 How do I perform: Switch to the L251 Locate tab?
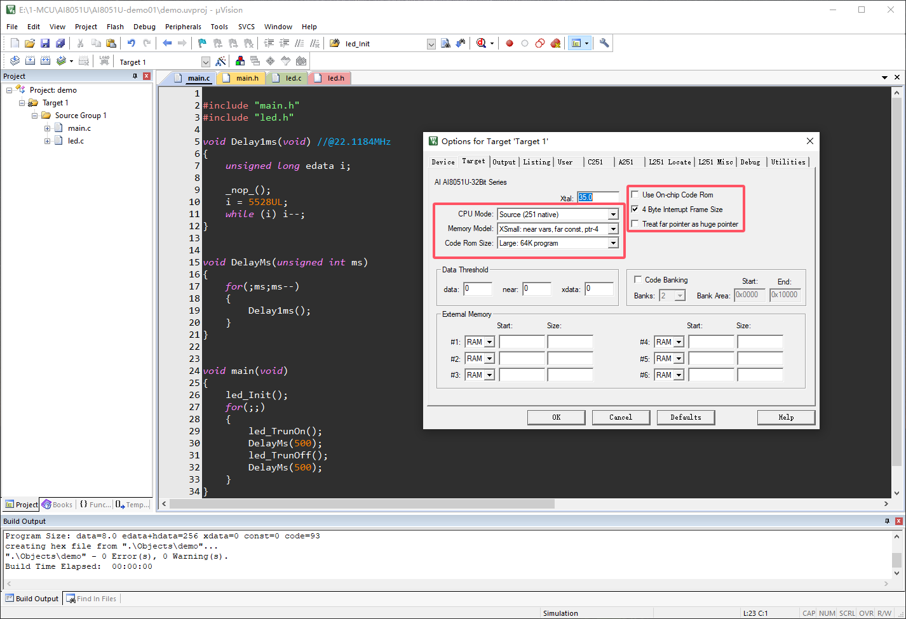670,162
